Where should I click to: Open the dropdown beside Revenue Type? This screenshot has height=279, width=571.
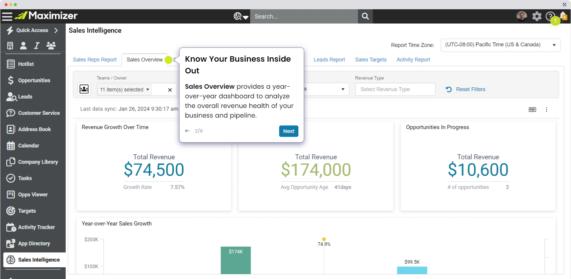point(343,89)
